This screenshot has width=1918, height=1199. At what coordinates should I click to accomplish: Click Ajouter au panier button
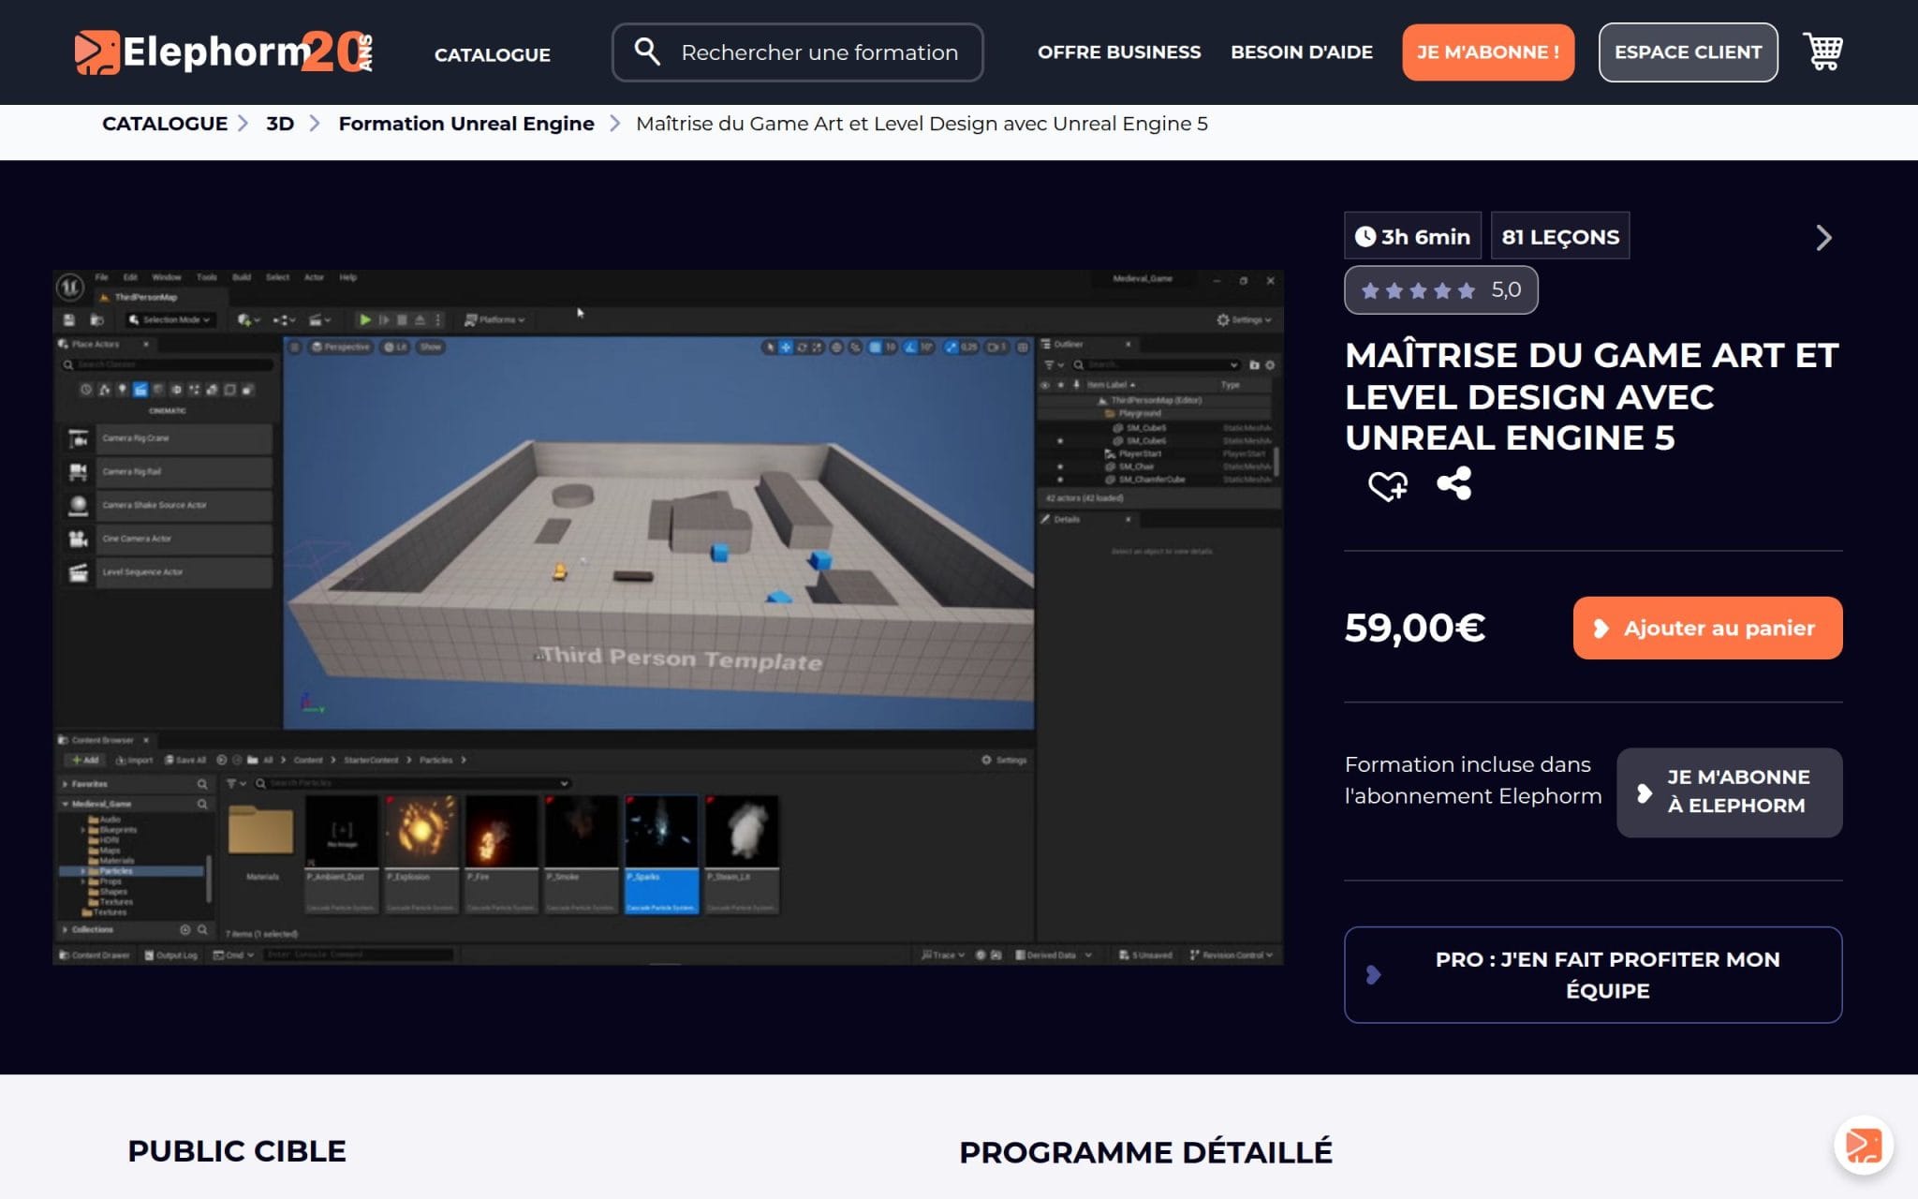tap(1707, 628)
